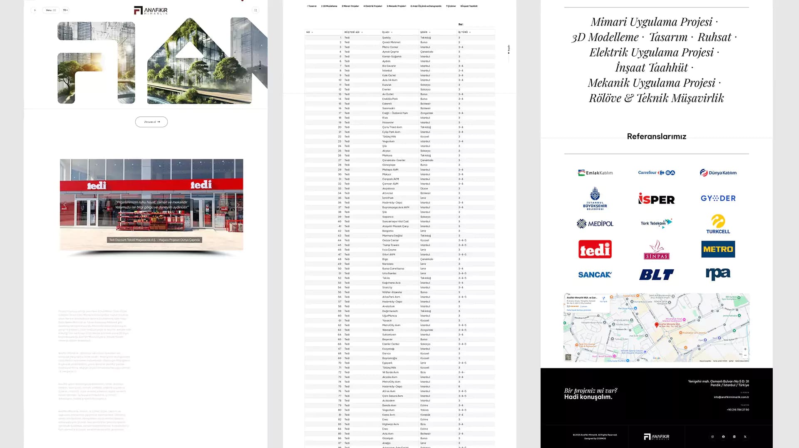
Task: Go to next slide in Tedi carousel
Action: [238, 205]
